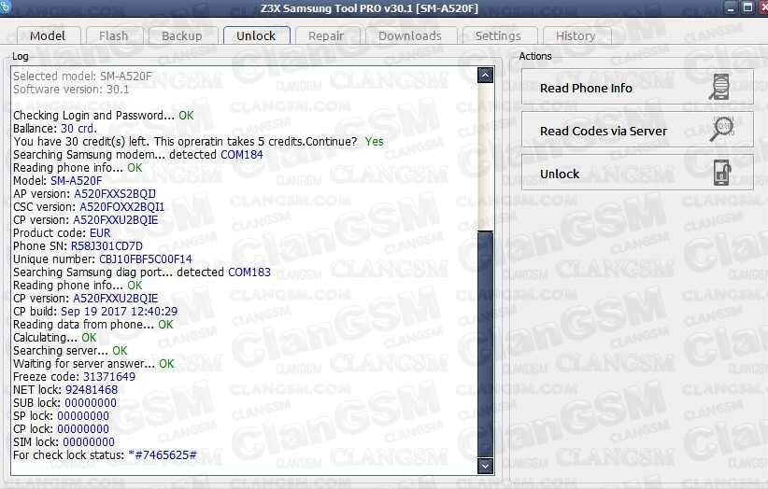The height and width of the screenshot is (489, 768).
Task: Switch to the Settings tab
Action: click(x=498, y=35)
